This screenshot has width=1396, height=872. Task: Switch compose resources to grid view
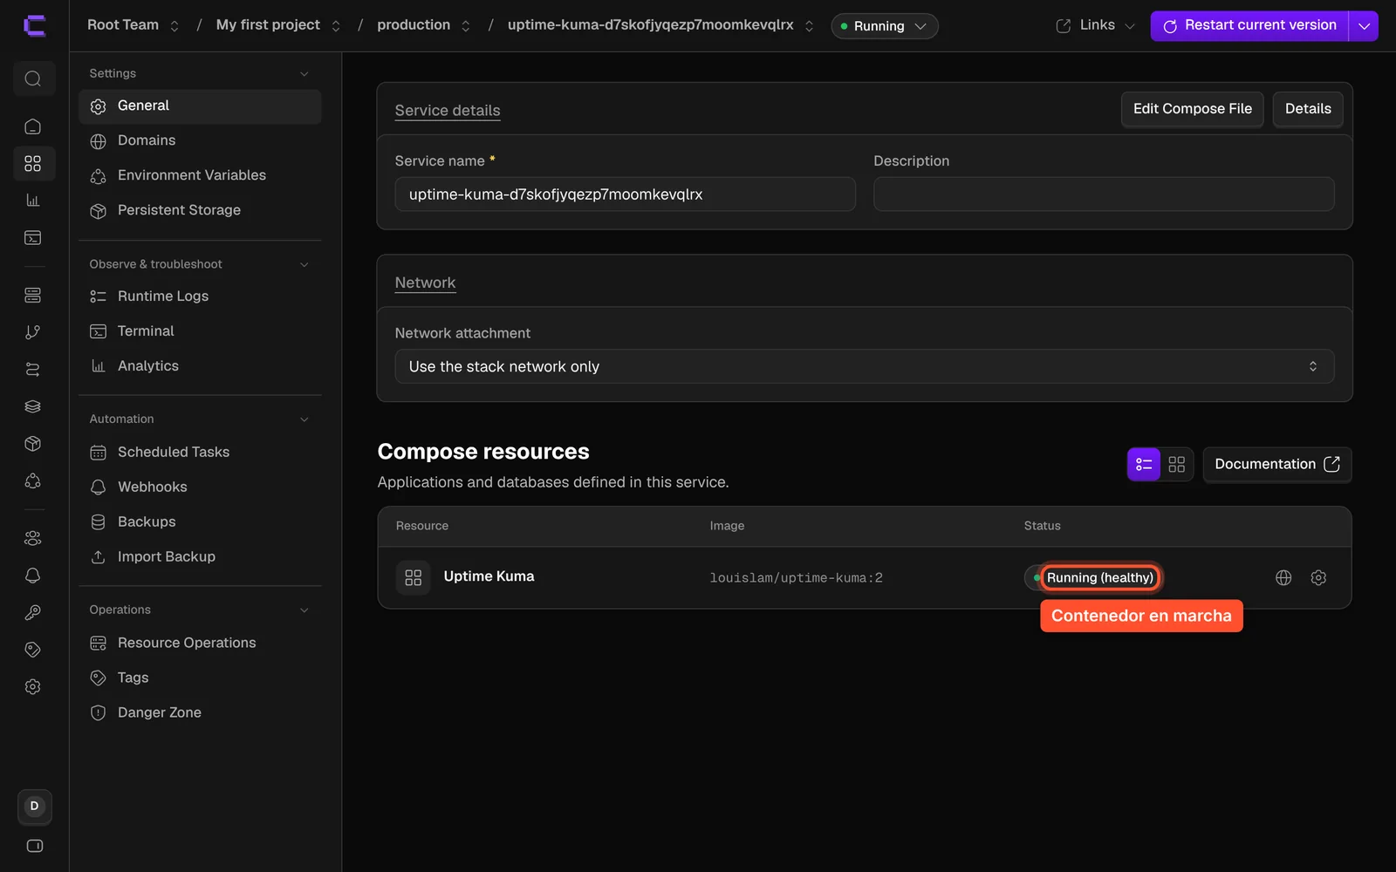click(1176, 464)
